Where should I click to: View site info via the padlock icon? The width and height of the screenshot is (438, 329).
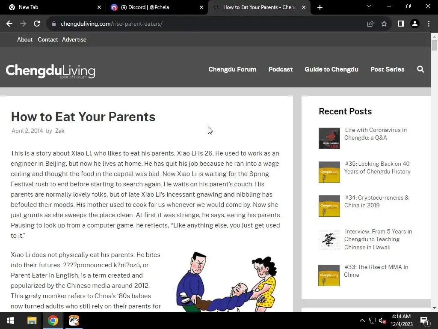click(x=54, y=24)
